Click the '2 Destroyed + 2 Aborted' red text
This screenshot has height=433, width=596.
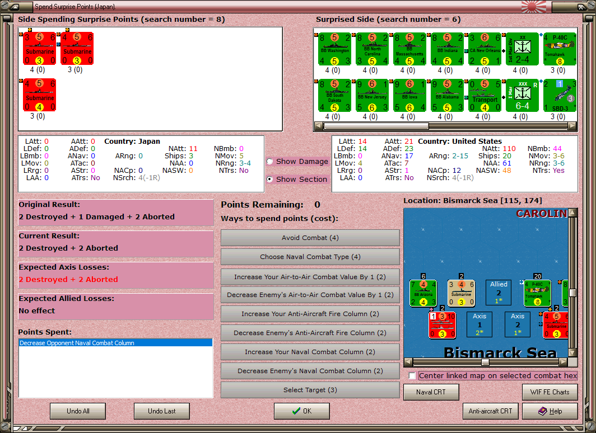pos(68,279)
